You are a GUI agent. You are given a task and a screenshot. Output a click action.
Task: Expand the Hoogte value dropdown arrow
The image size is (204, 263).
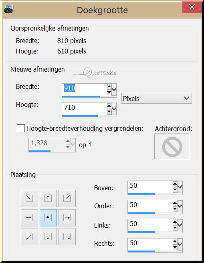click(x=114, y=109)
